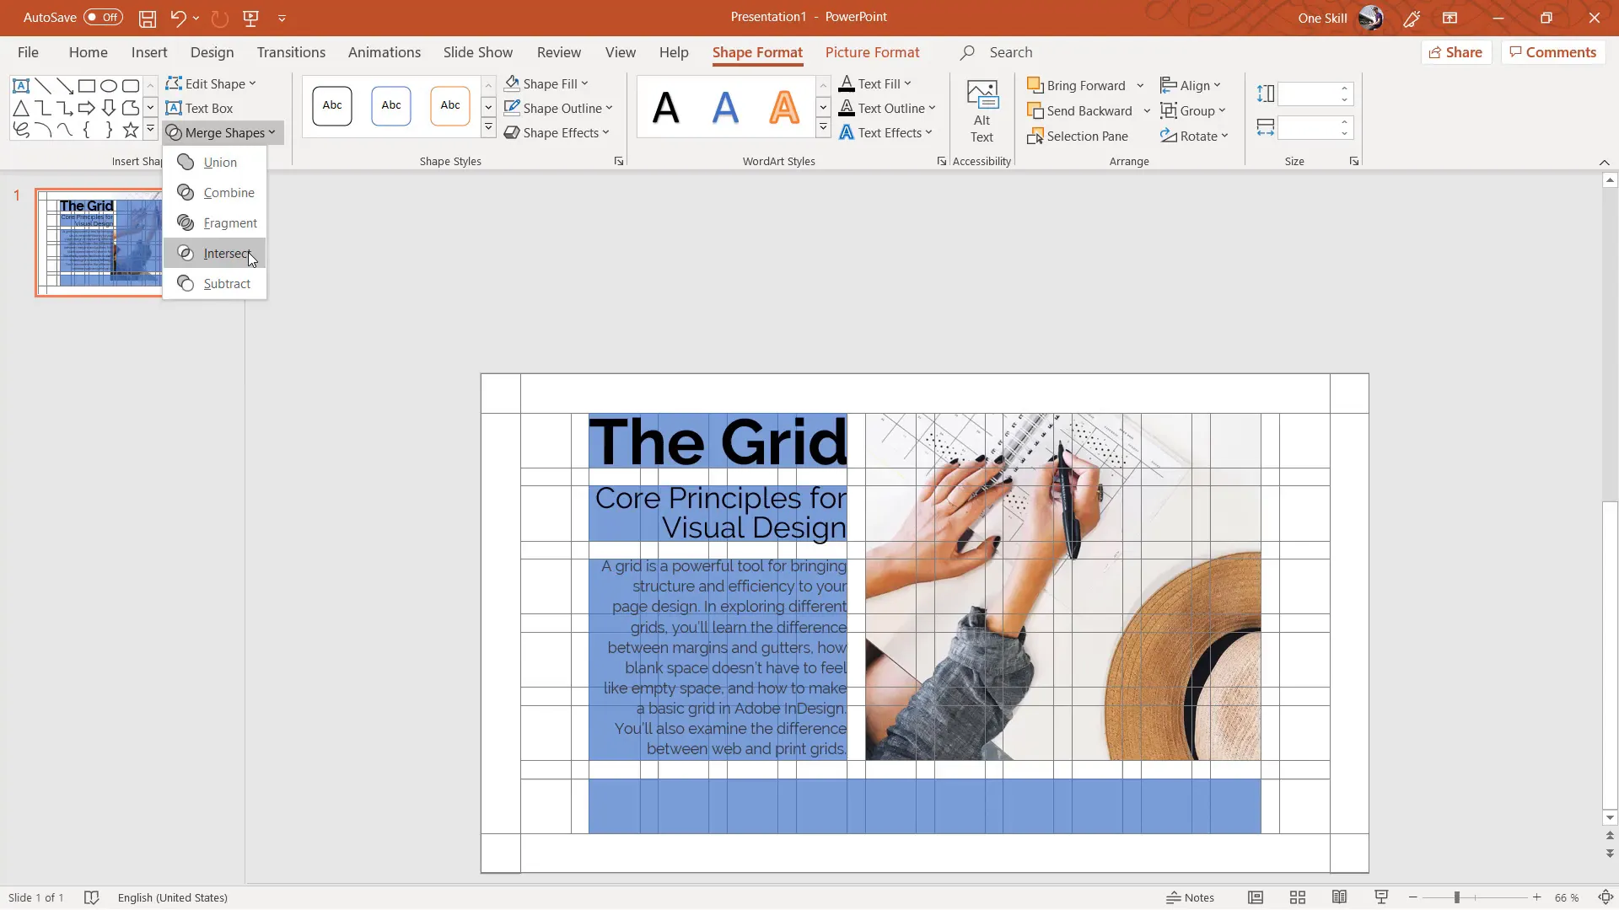Screen dimensions: 1619x910
Task: Select the isosceles triangle shape
Action: 21,108
